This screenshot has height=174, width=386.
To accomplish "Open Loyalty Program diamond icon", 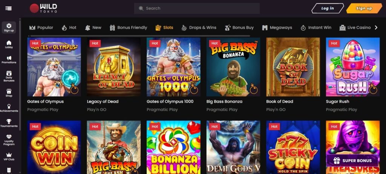I will [x=9, y=137].
